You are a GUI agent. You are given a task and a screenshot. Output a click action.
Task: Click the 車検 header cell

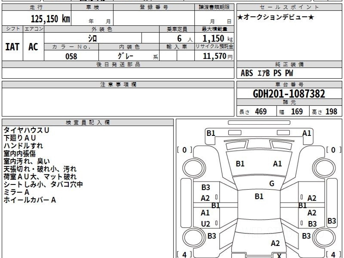(92, 7)
